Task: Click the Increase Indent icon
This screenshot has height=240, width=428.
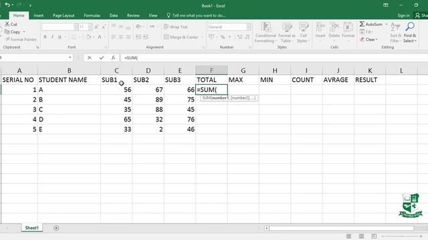Action: pos(146,37)
